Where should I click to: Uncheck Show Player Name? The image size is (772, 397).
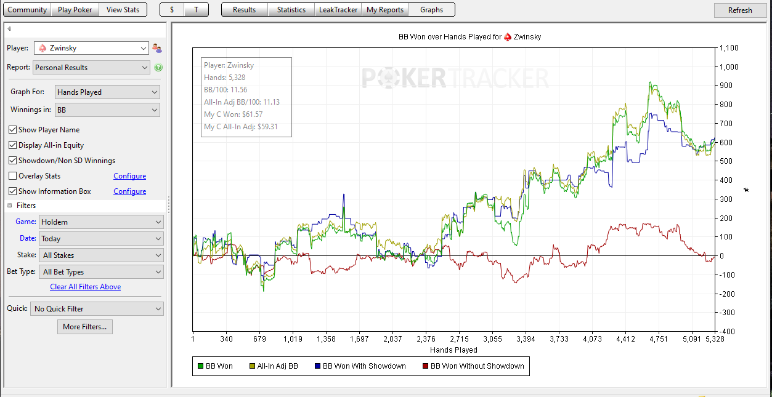[x=13, y=130]
